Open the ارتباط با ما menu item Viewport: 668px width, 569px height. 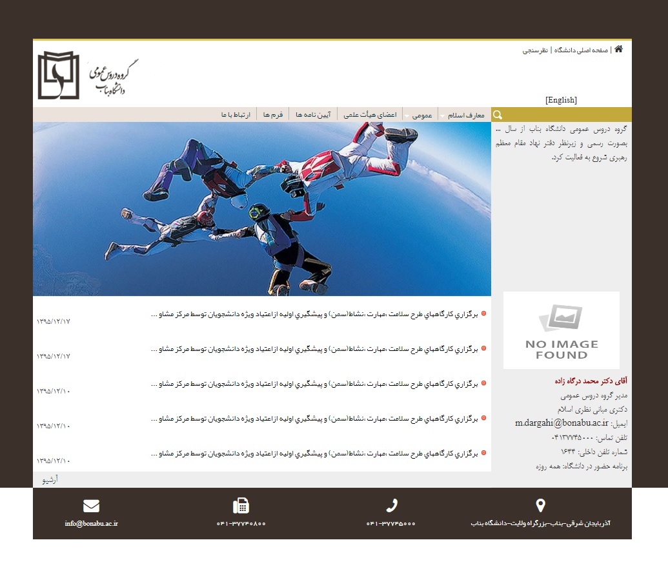pyautogui.click(x=236, y=115)
